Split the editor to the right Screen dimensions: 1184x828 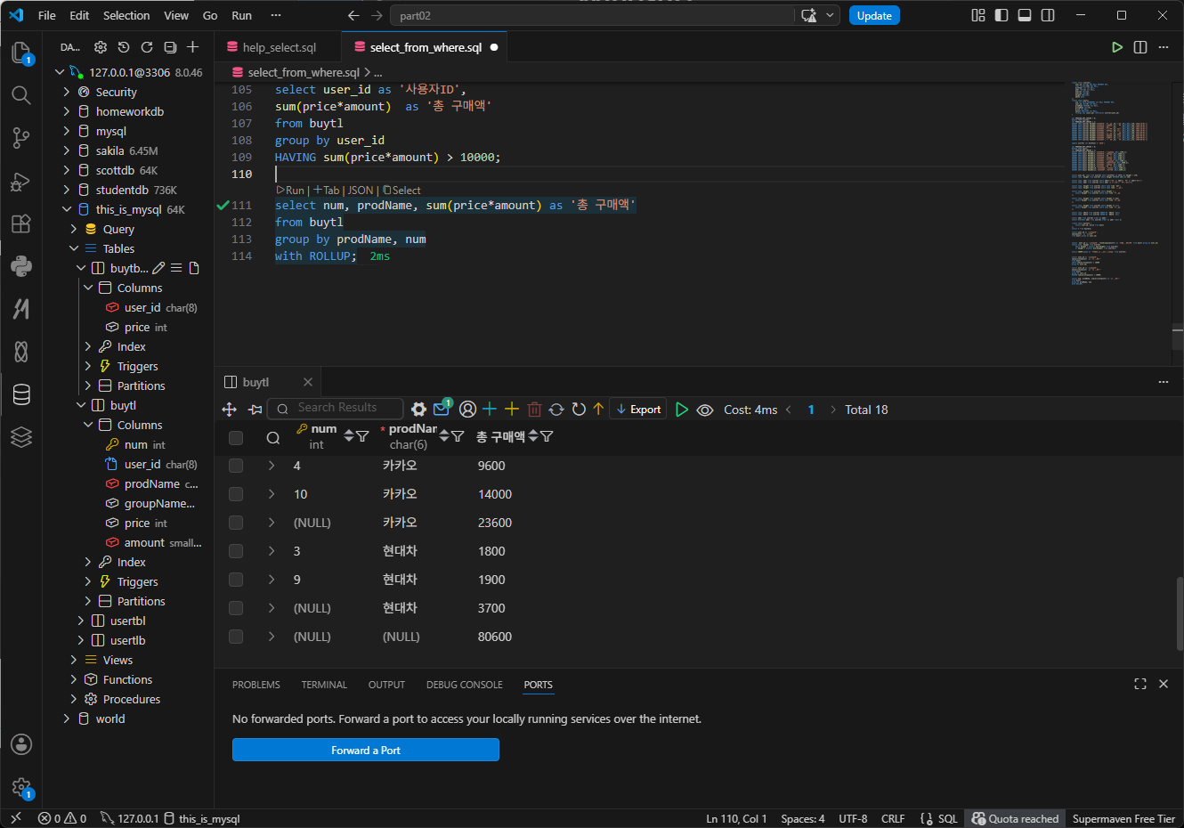[1140, 47]
